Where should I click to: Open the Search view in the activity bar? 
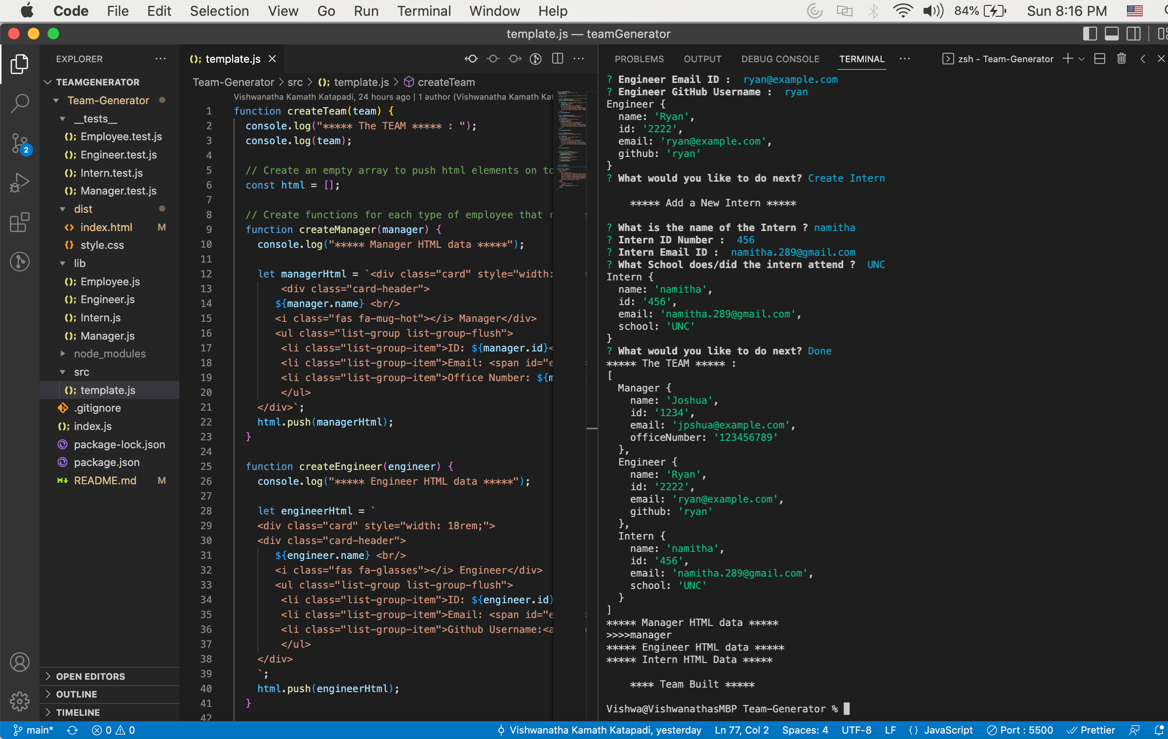[x=20, y=103]
